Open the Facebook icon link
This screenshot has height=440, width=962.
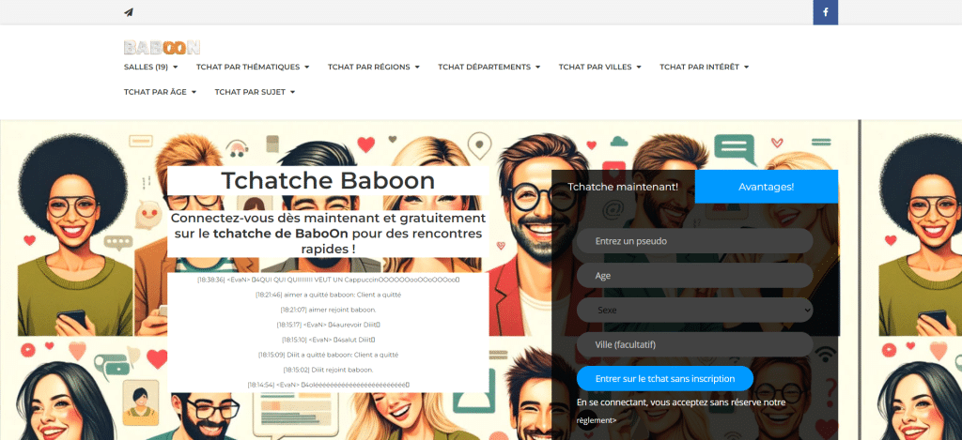(825, 12)
